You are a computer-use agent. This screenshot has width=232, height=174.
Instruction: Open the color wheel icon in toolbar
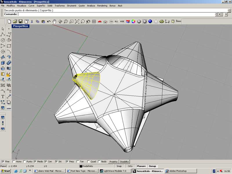pyautogui.click(x=133, y=21)
